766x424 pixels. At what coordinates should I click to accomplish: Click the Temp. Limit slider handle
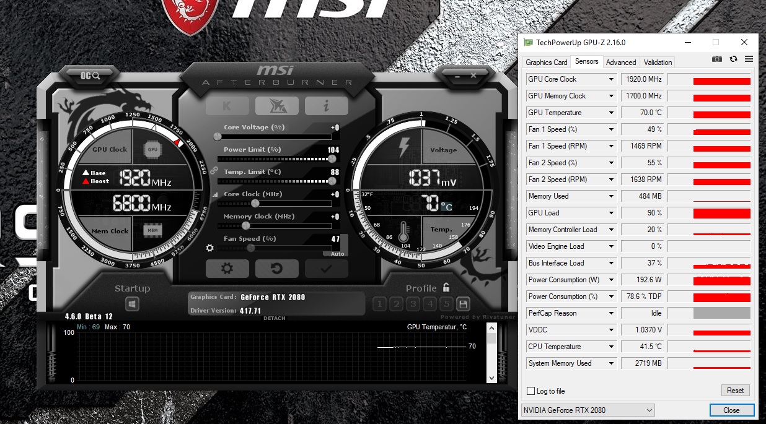click(332, 181)
